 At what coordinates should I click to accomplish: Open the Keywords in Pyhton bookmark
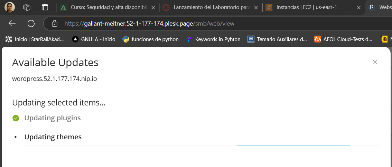coord(213,39)
